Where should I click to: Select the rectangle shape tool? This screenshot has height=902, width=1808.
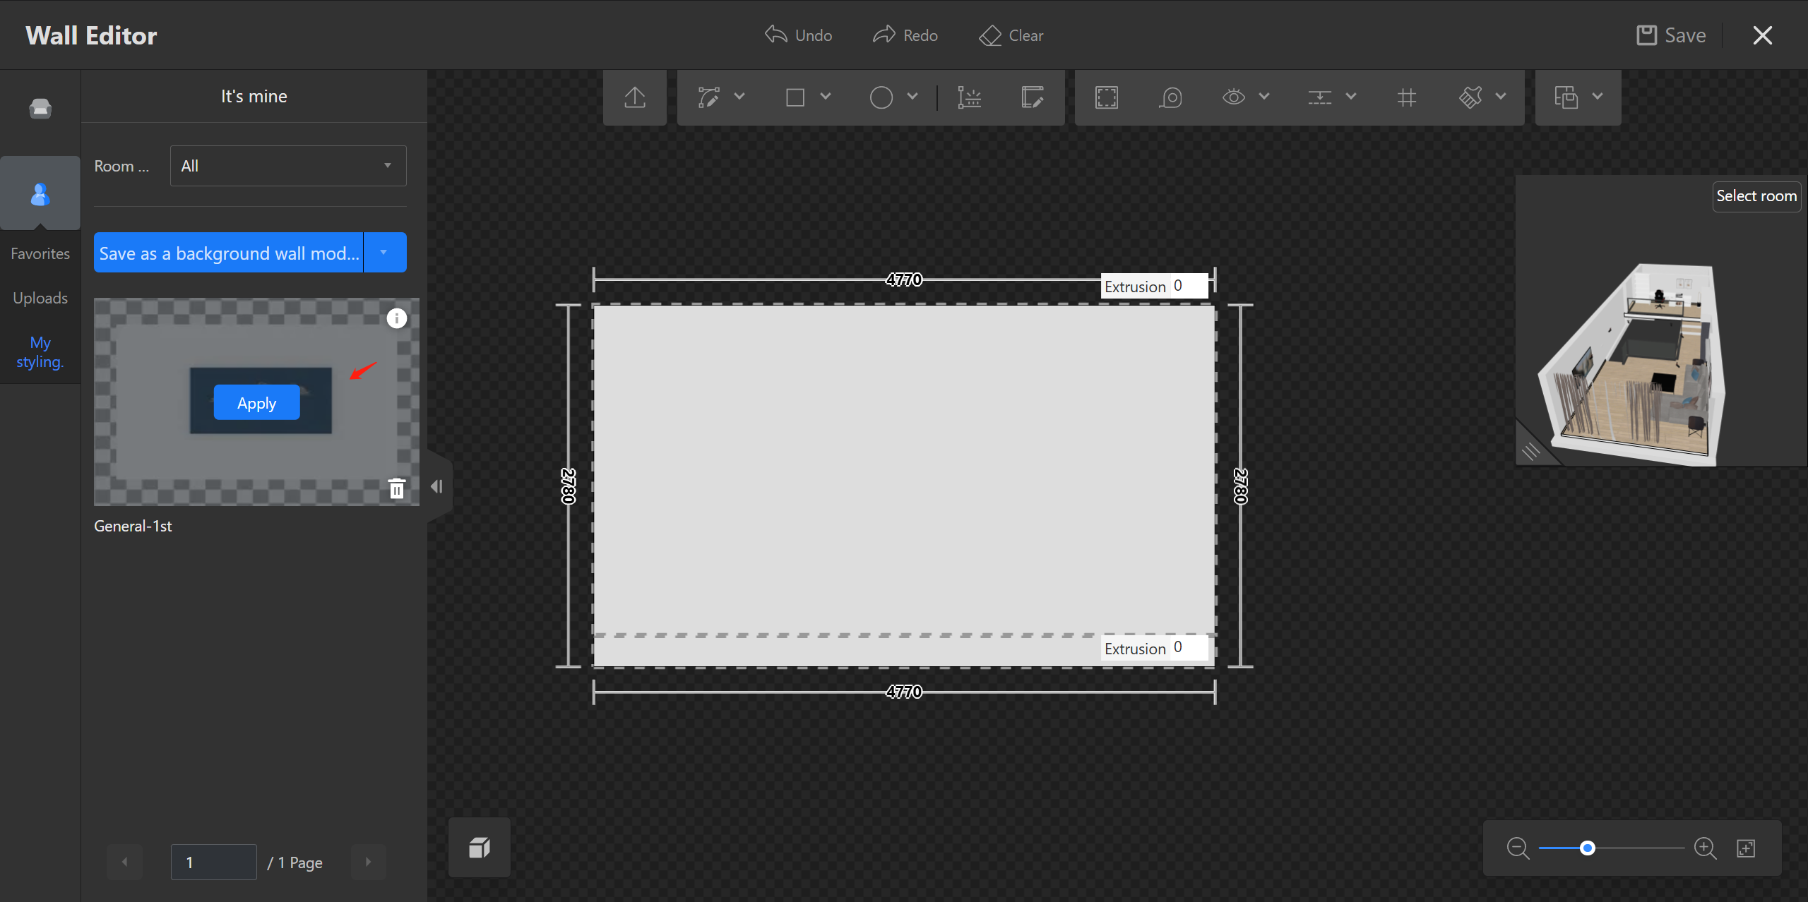click(x=795, y=97)
